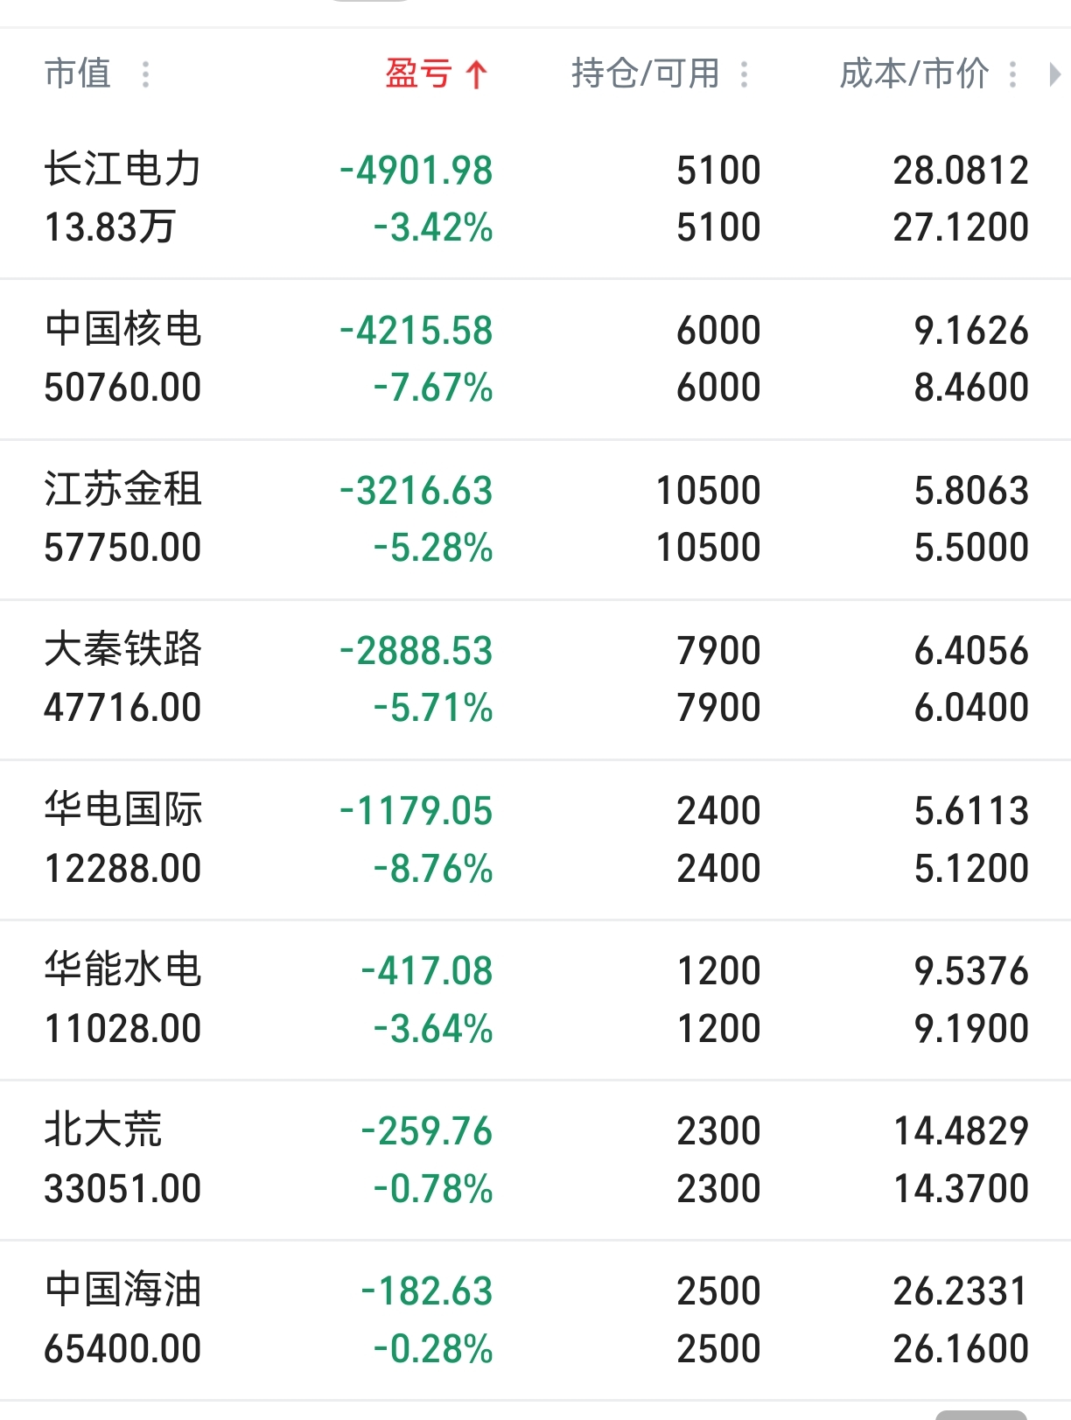
Task: Open the 成本/市价 column options dots
Action: [x=1012, y=73]
